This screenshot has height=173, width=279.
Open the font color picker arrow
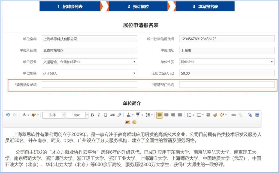(x=28, y=115)
